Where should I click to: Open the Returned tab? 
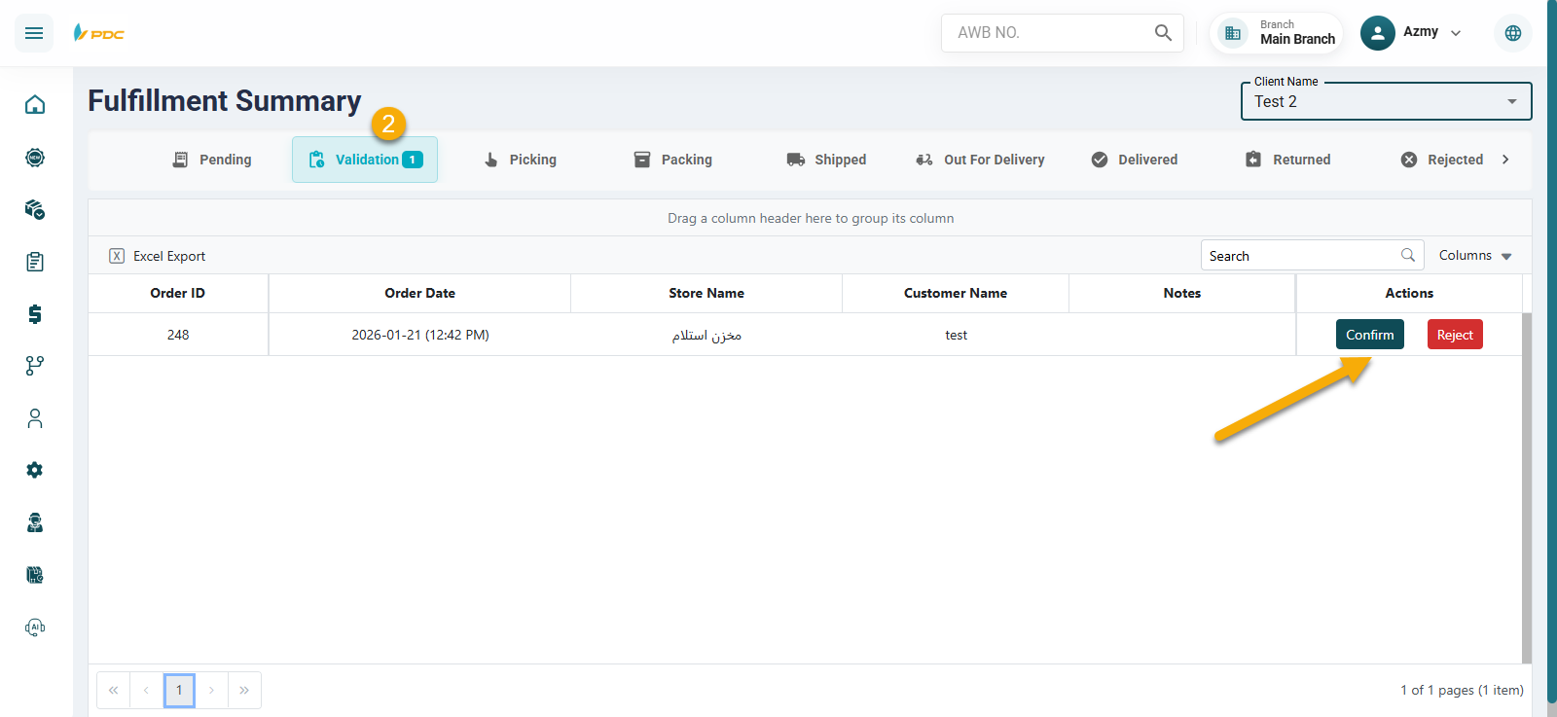(1287, 160)
